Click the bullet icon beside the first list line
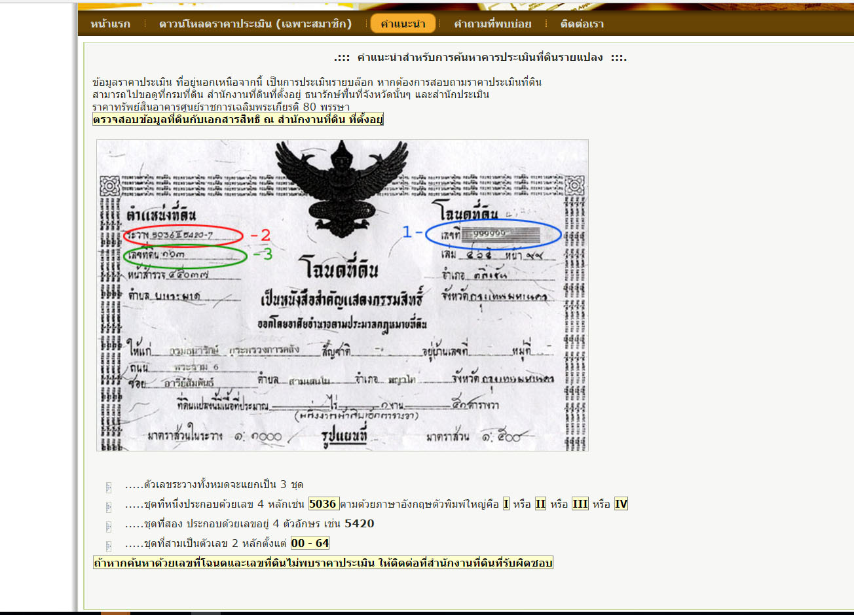This screenshot has height=615, width=854. coord(109,487)
